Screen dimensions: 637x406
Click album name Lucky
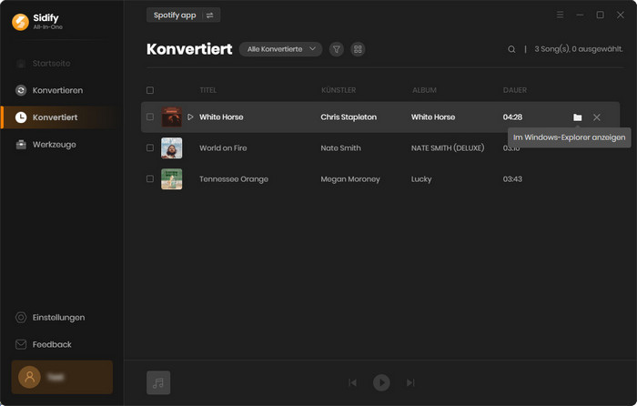(420, 179)
